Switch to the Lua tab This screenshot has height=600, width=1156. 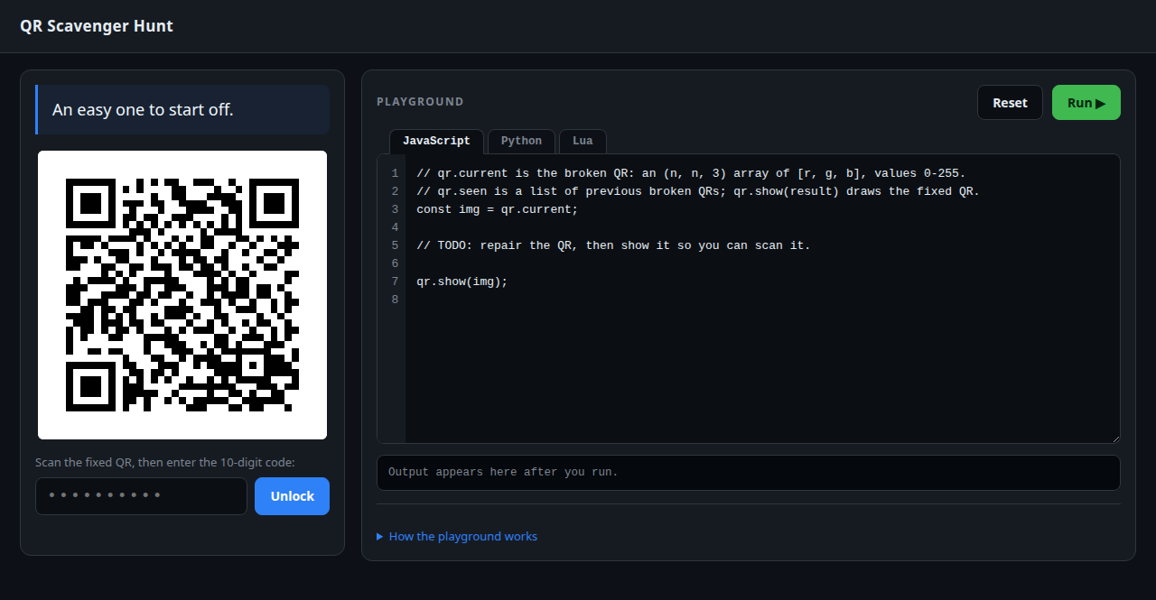(583, 141)
